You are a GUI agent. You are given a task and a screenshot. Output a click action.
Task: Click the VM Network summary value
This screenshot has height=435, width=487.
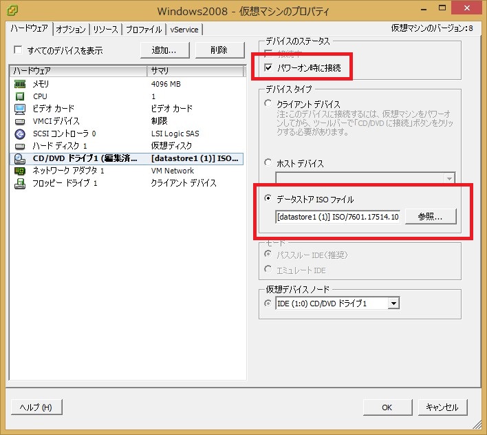pos(173,171)
